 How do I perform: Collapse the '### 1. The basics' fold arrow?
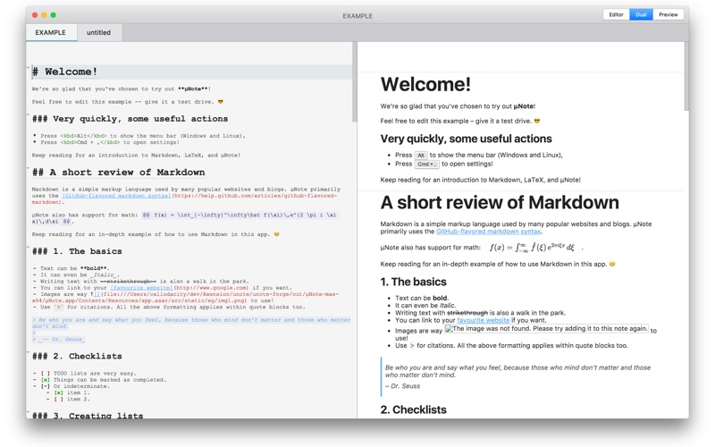(29, 248)
